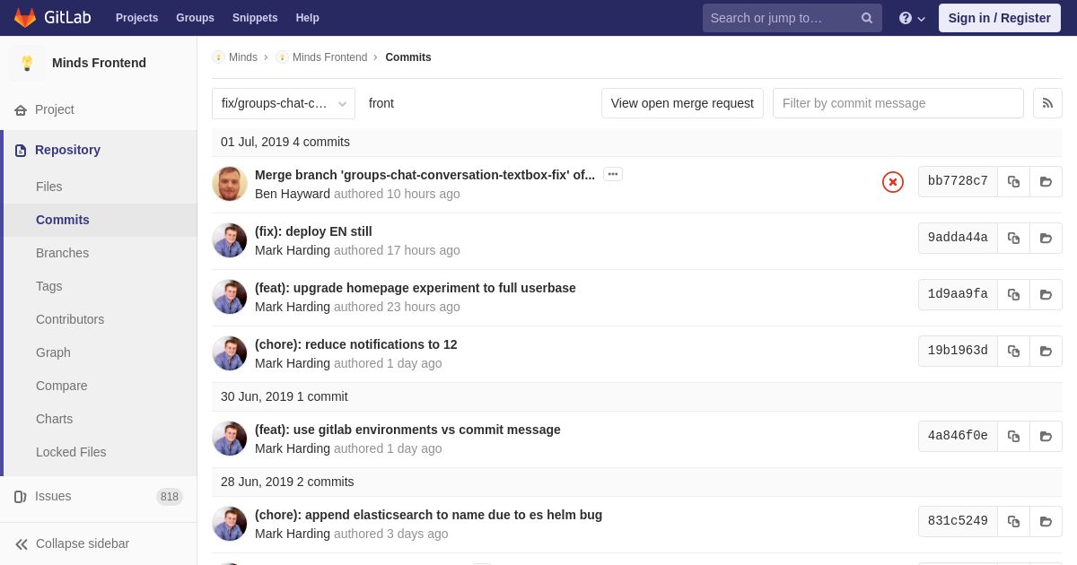The image size is (1077, 565).
Task: Expand the merge commit description ellipsis
Action: 613,174
